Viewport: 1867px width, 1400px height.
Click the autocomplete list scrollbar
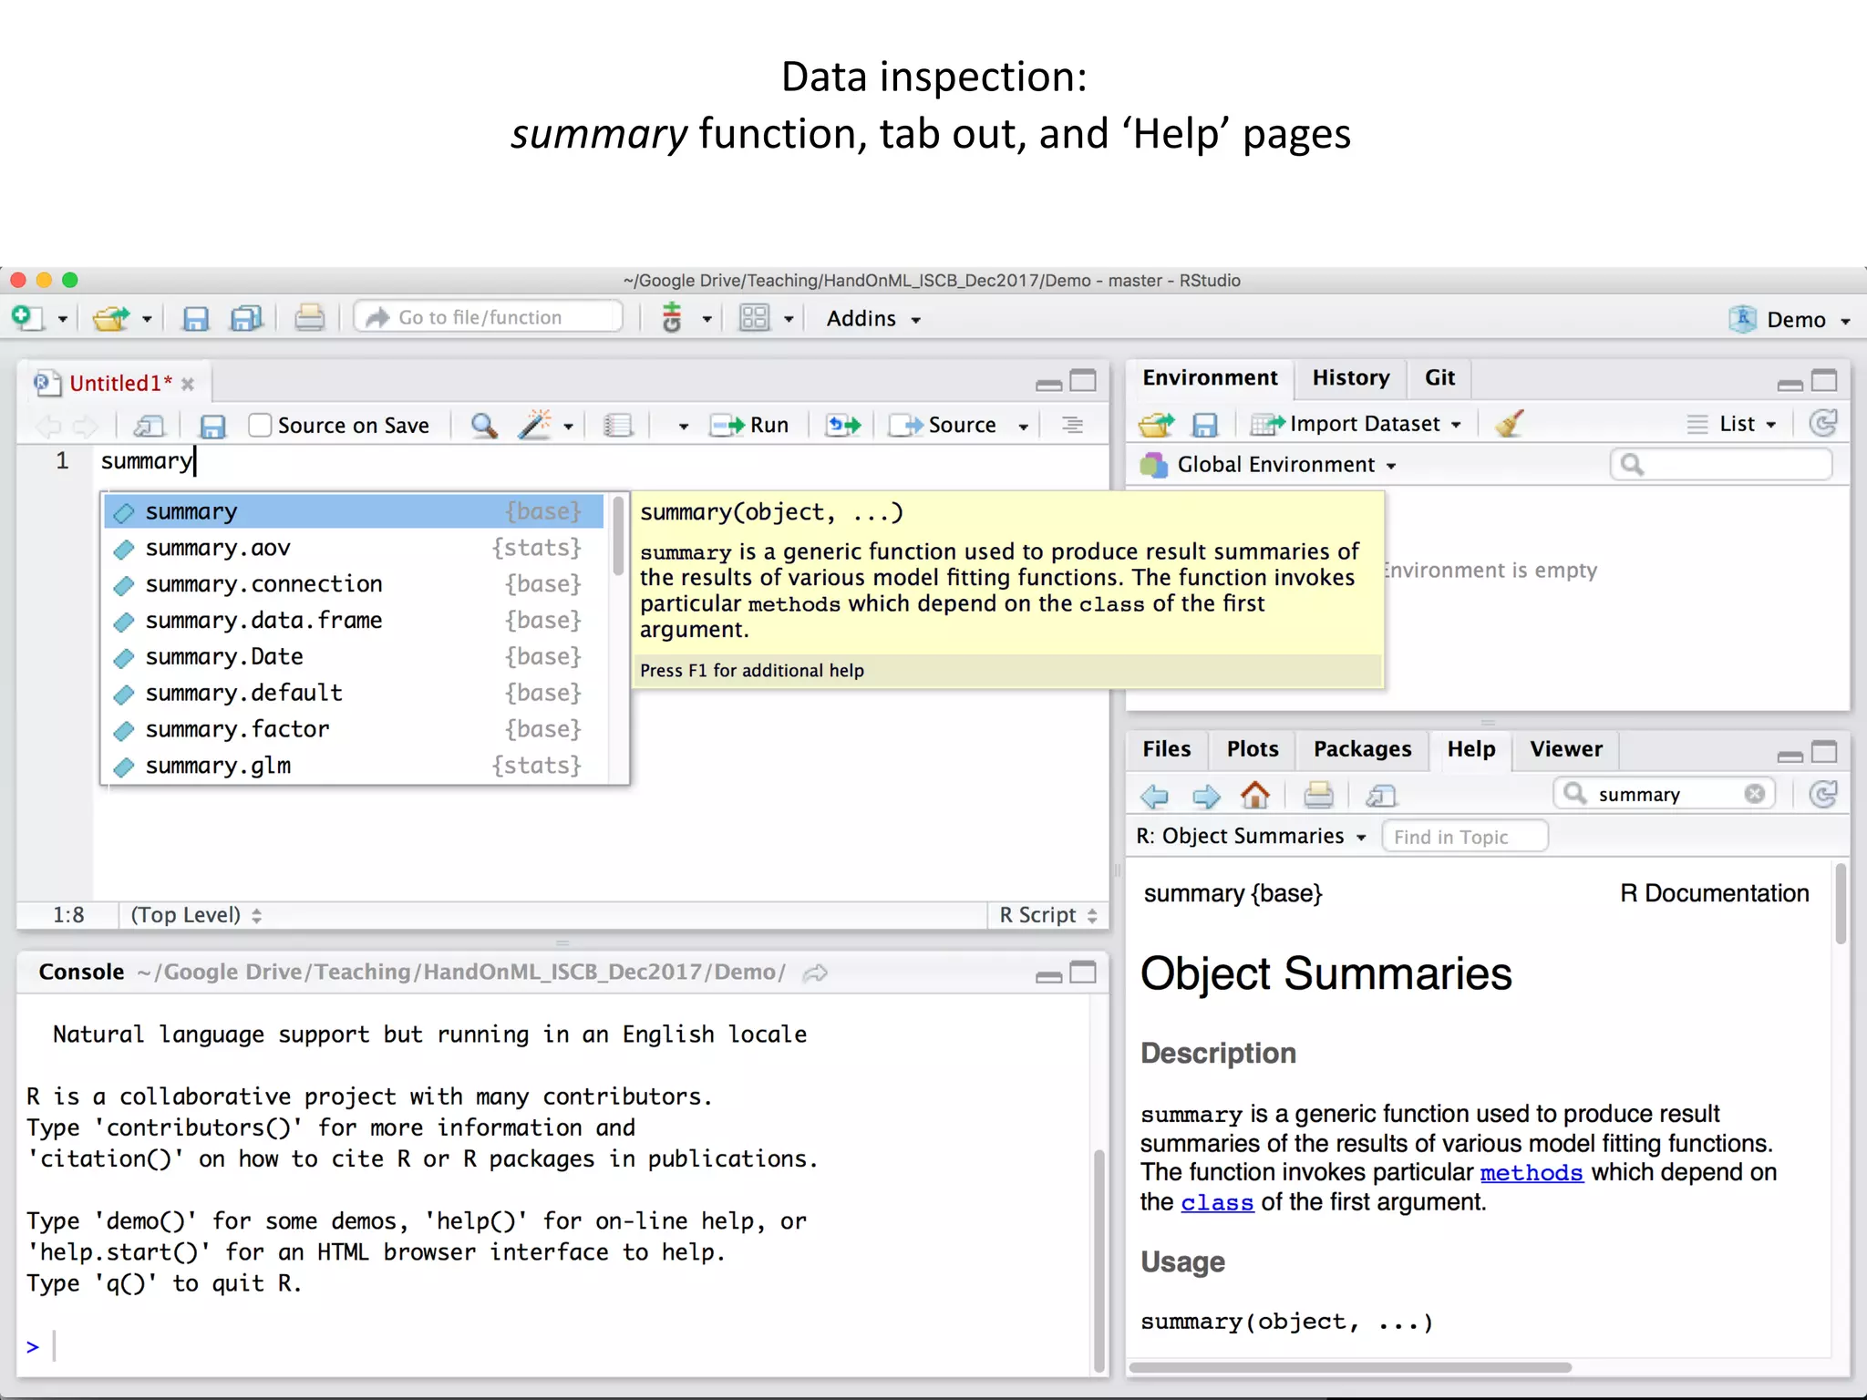click(x=619, y=536)
